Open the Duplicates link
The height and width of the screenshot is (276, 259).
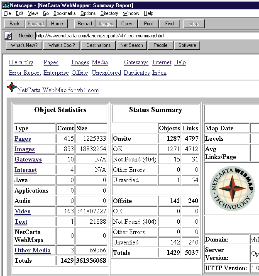tap(137, 73)
